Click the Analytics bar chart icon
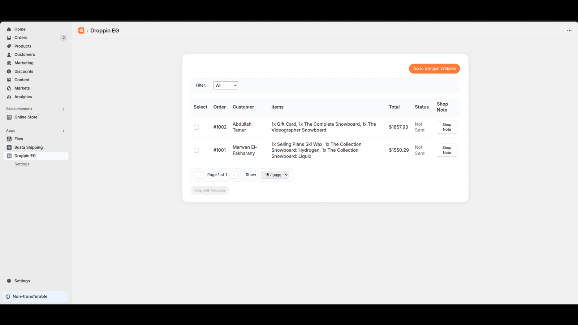Viewport: 578px width, 325px height. (9, 97)
